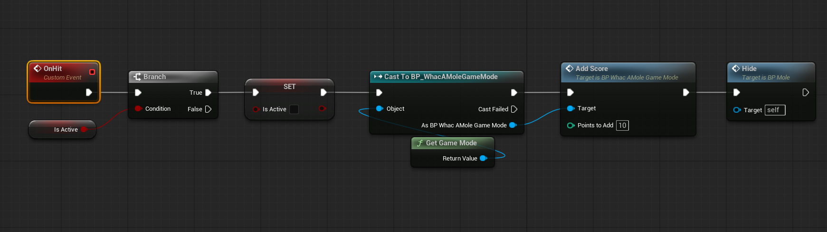This screenshot has height=232, width=827.
Task: Click the SET node execution input pin
Action: 256,92
